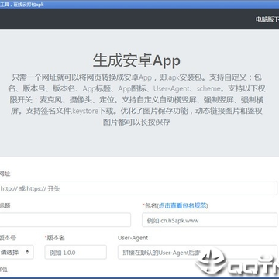Click the 标题 title input field
Image resolution: width=279 pixels, height=279 pixels.
click(x=65, y=220)
